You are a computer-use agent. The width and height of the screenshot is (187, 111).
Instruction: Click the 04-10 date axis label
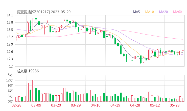point(96,105)
